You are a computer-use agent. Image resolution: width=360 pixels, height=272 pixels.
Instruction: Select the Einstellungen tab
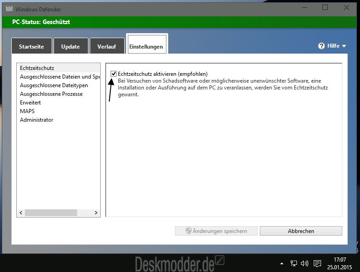(147, 44)
